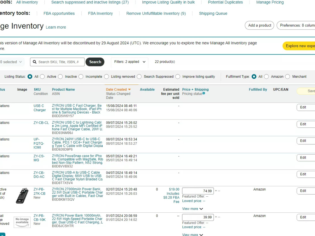Open ZYRON USB-A to USB-C Cable link

(77, 176)
